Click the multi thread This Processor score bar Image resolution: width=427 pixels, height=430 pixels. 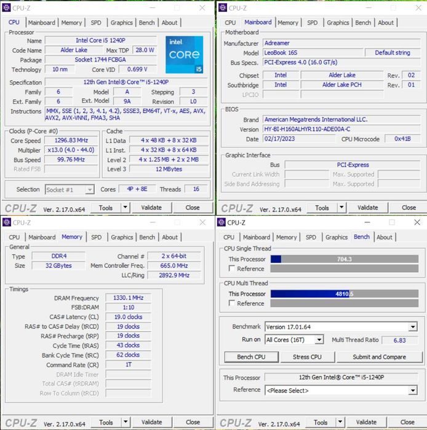[x=345, y=294]
